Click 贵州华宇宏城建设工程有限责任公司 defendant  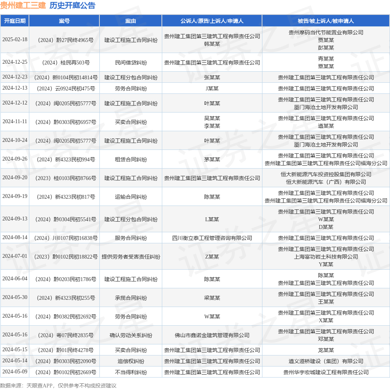(x=326, y=372)
